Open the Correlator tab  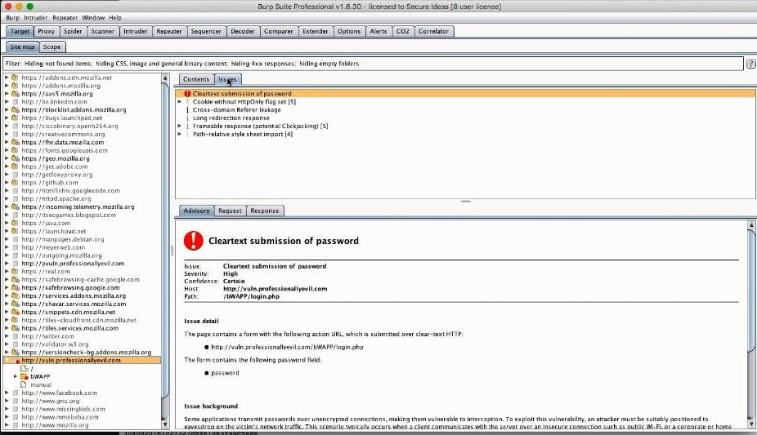point(433,31)
